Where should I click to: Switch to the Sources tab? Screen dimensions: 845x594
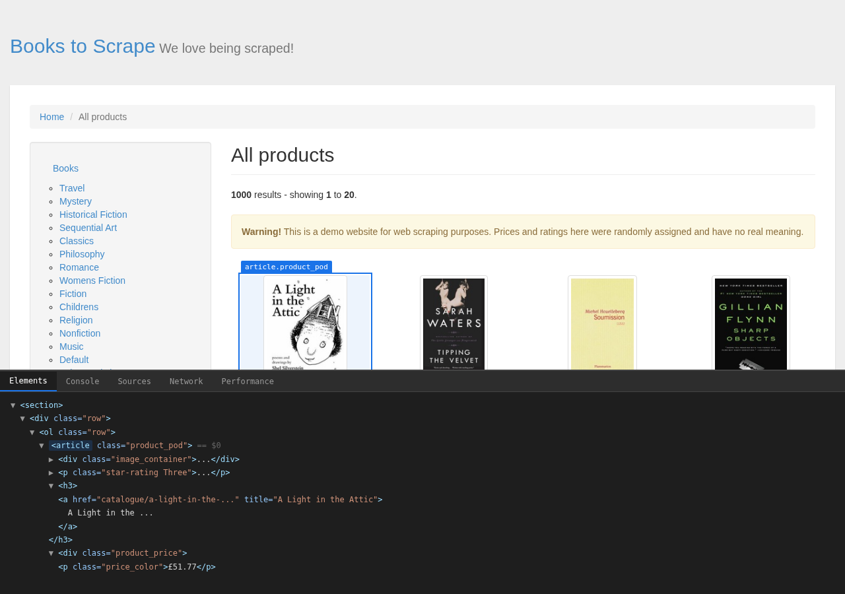tap(134, 381)
